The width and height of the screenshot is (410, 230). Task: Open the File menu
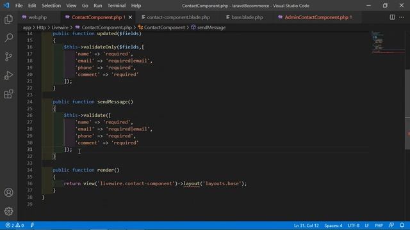coord(19,6)
